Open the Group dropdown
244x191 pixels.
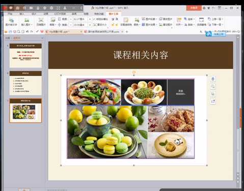189,19
